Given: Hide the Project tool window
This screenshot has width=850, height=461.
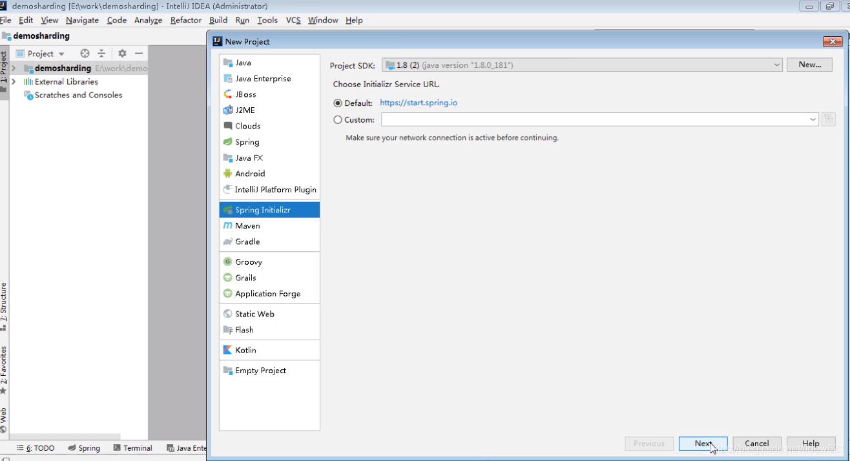Looking at the screenshot, I should 139,54.
